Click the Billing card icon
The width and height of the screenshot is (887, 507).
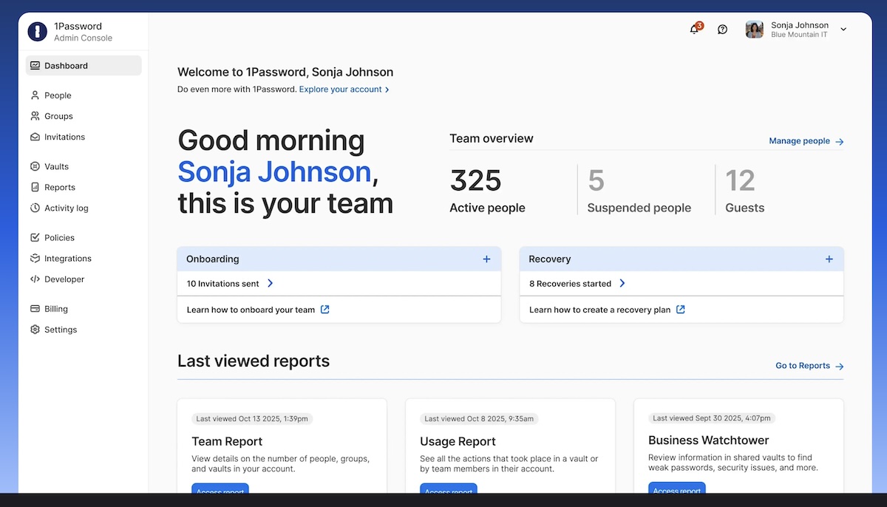(35, 309)
